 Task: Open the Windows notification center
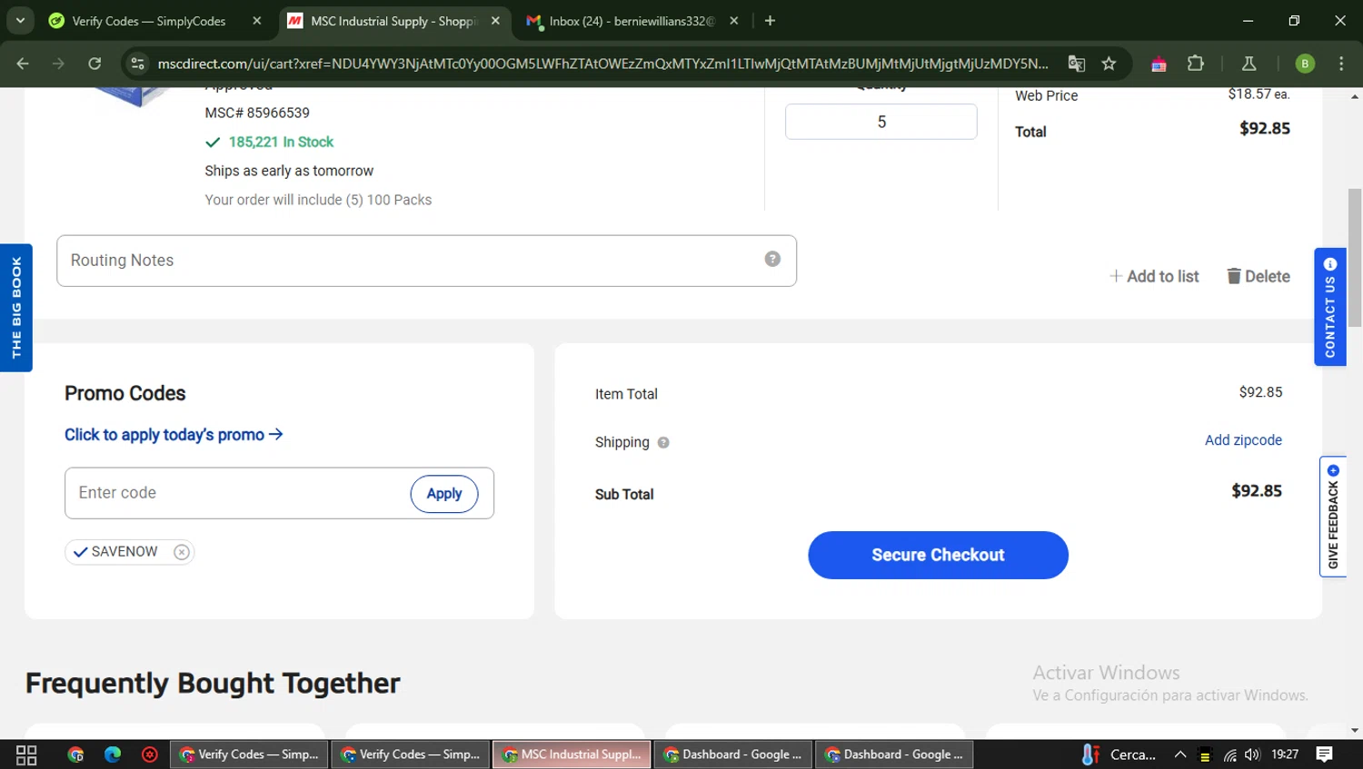point(1325,754)
